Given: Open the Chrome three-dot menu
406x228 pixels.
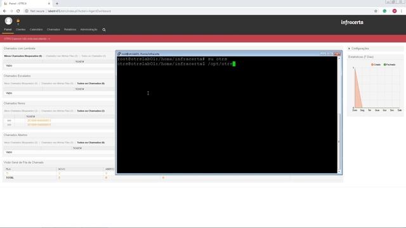Looking at the screenshot, I should 402,11.
